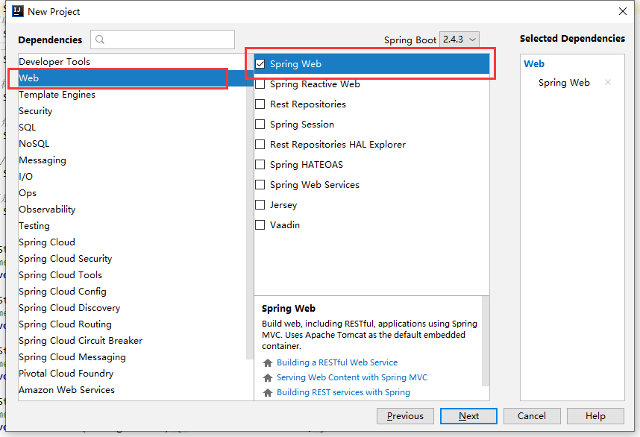Viewport: 640px width, 437px height.
Task: Select the NoSQL category
Action: pyautogui.click(x=132, y=144)
